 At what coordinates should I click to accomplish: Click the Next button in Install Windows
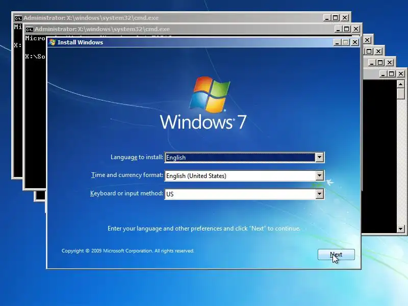[x=336, y=254]
